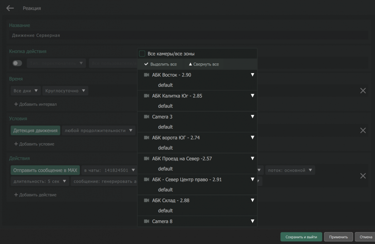Open the disabled Все пользователи dropdown
This screenshot has width=375, height=244.
113,63
